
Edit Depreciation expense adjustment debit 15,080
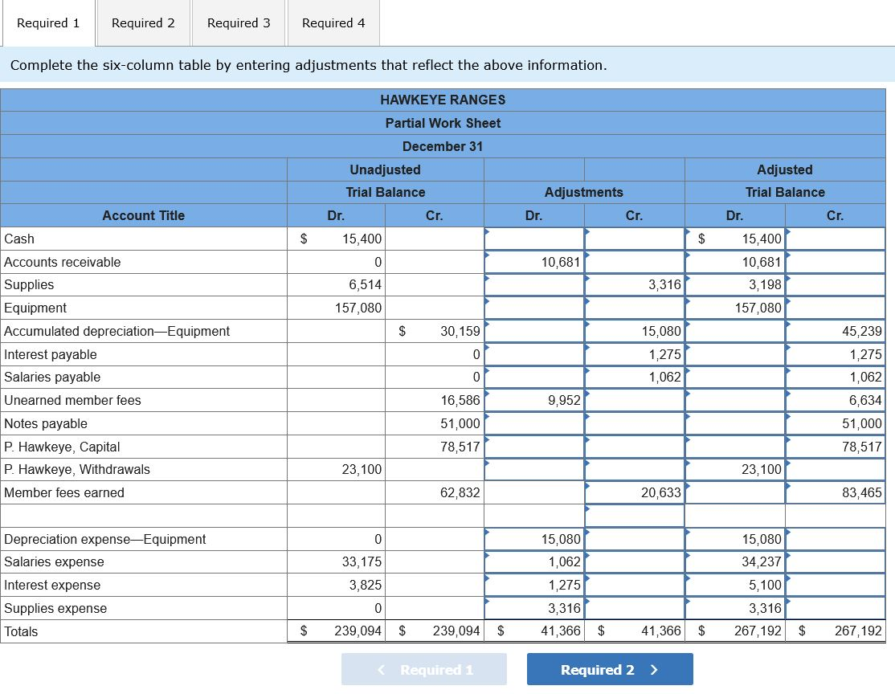534,539
